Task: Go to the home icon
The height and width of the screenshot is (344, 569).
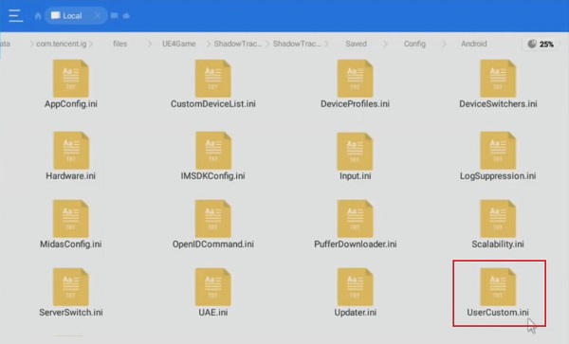Action: [38, 15]
